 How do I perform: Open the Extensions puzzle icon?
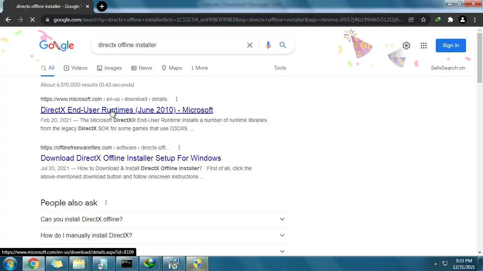(450, 20)
